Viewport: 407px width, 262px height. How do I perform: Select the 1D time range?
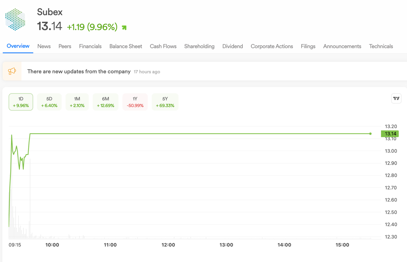[21, 102]
